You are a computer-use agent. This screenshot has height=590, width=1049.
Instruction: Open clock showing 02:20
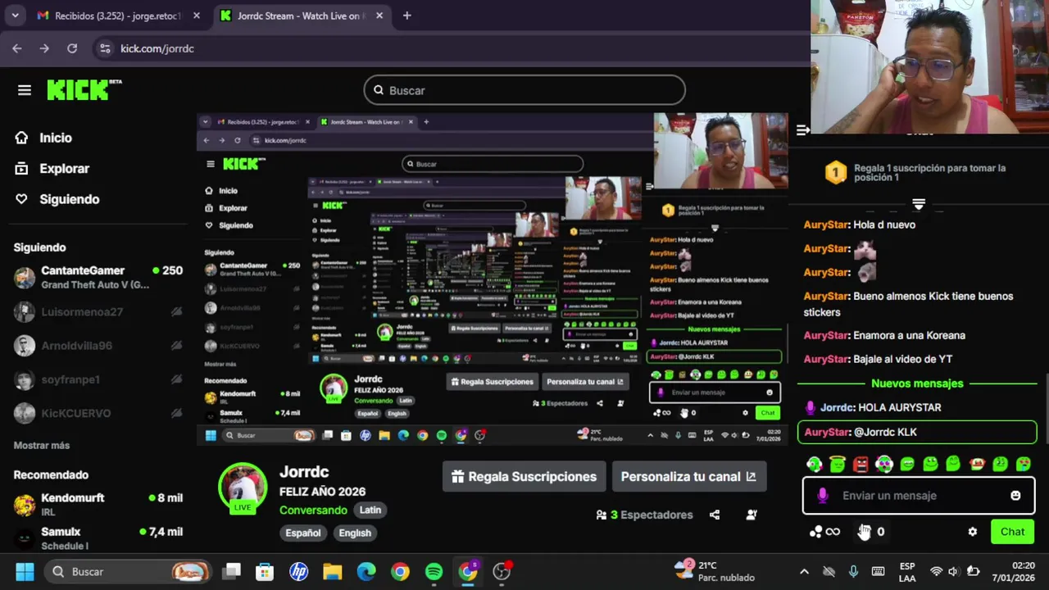click(1013, 571)
